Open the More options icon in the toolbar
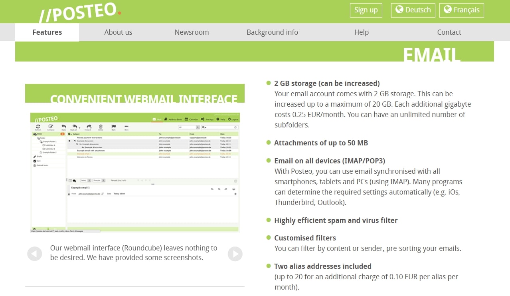 pyautogui.click(x=127, y=126)
